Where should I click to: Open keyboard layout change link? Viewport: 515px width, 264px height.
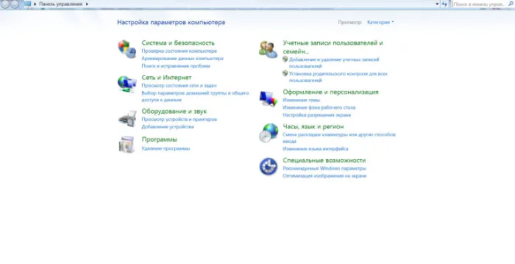pos(339,138)
